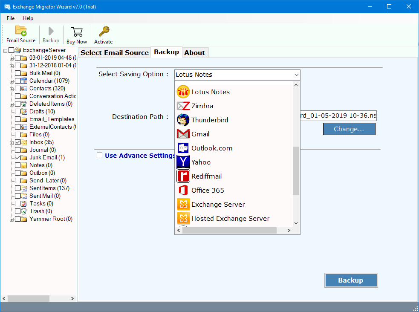Check the Sent Items (137) checkbox
This screenshot has width=419, height=312.
coord(17,188)
